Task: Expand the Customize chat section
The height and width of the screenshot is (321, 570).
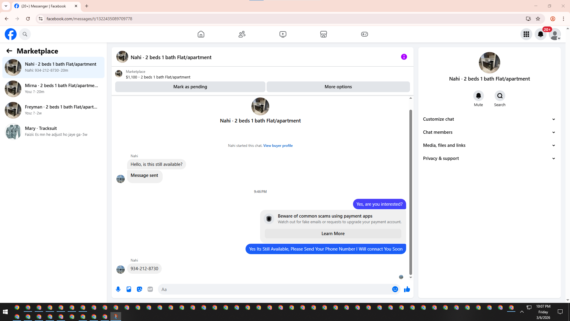Action: (489, 119)
